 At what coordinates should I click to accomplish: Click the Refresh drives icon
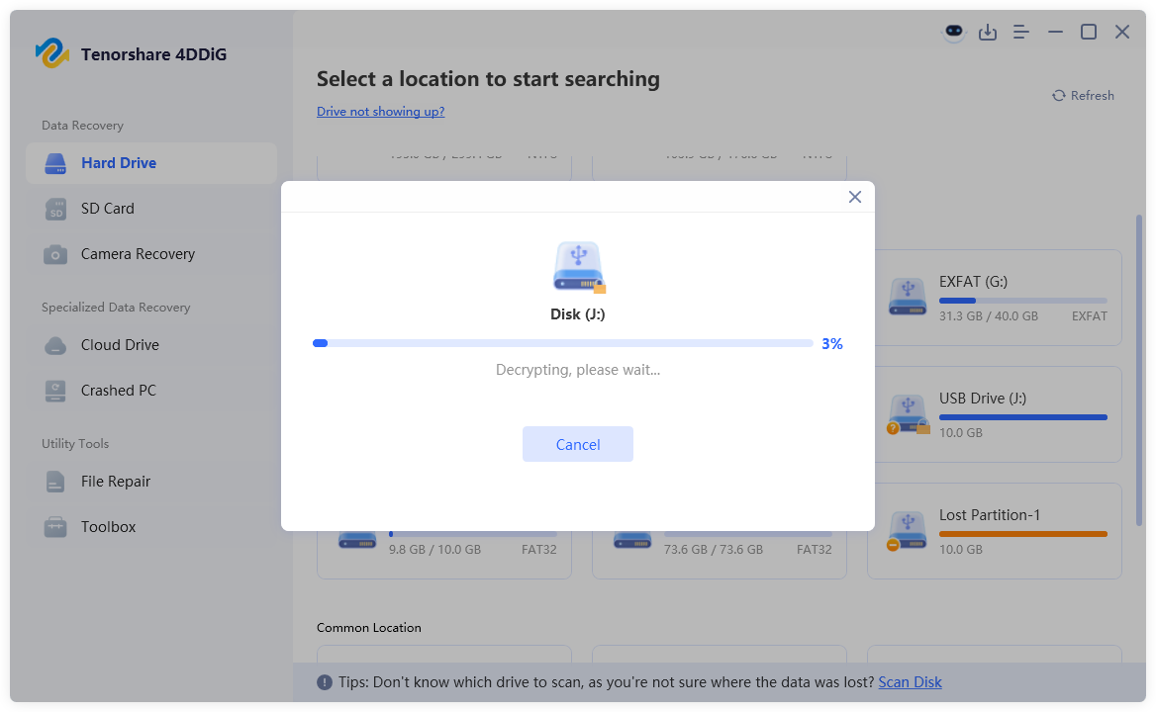tap(1059, 96)
